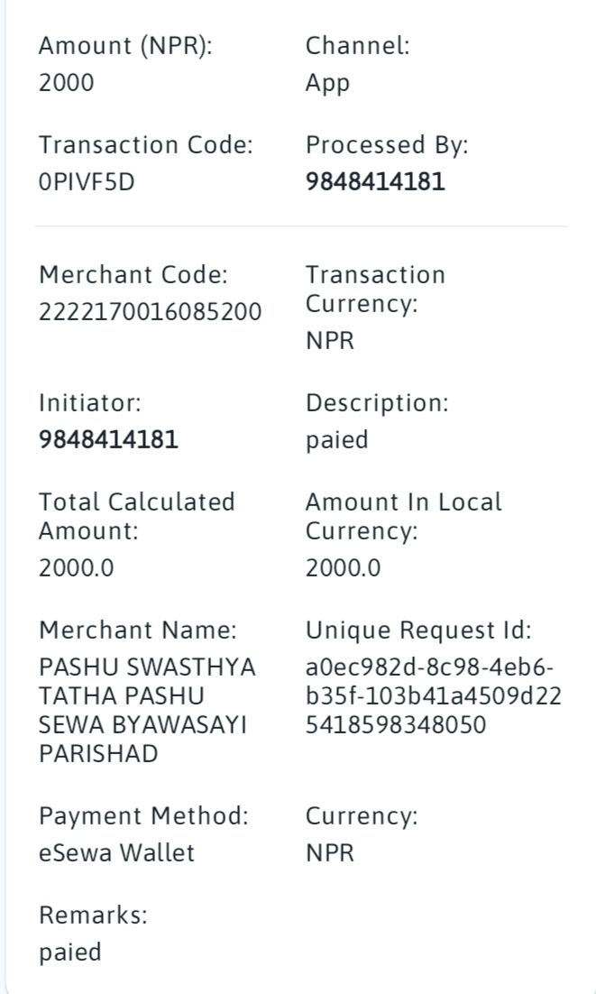
Task: Click the Transaction Currency value NPR
Action: click(330, 340)
